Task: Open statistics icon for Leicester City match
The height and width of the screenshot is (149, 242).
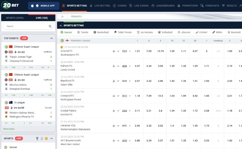Action: coord(114,126)
